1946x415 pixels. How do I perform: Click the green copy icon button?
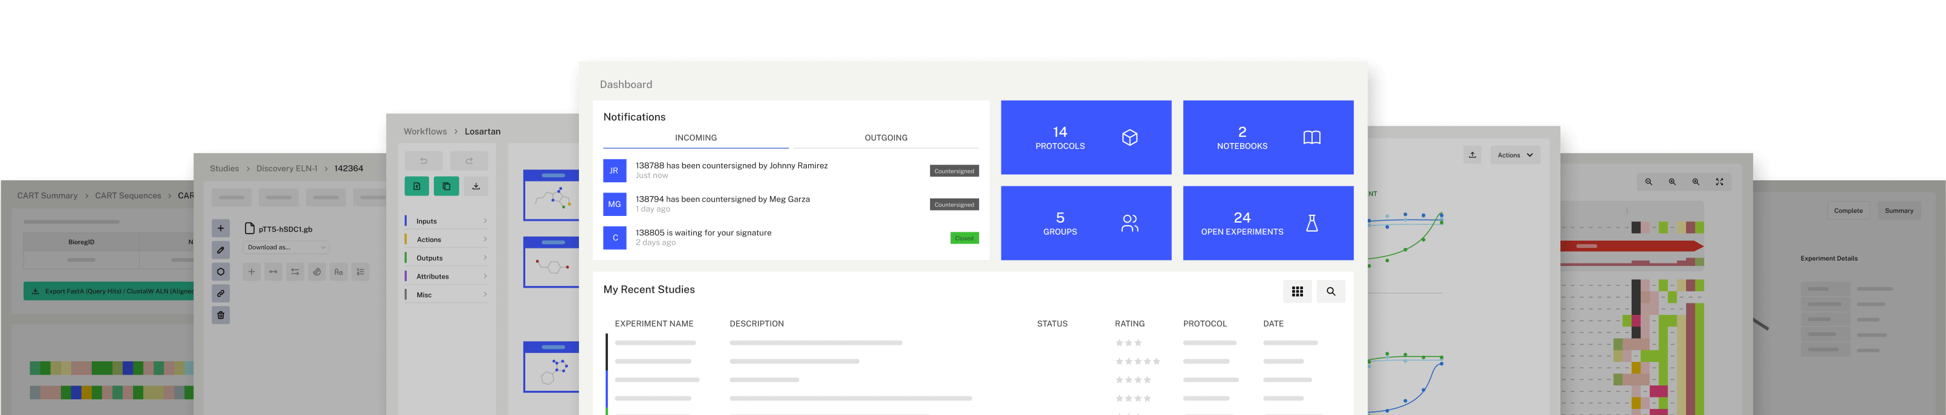pyautogui.click(x=447, y=186)
